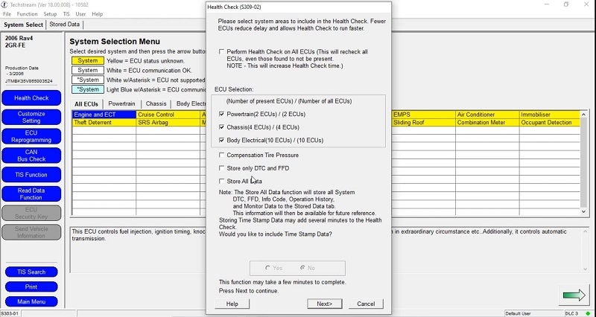The width and height of the screenshot is (596, 317).
Task: Click description pane scrollbar down arrow
Action: (586, 269)
